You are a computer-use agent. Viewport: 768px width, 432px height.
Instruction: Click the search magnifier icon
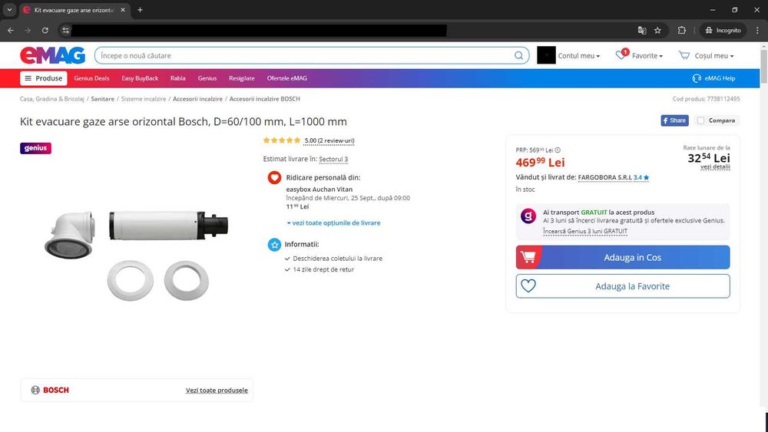[x=519, y=55]
